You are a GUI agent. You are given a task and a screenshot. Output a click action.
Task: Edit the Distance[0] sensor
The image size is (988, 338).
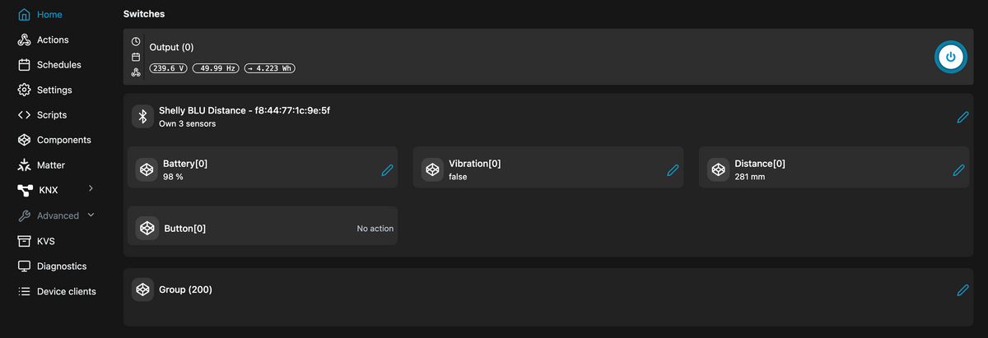pos(958,170)
